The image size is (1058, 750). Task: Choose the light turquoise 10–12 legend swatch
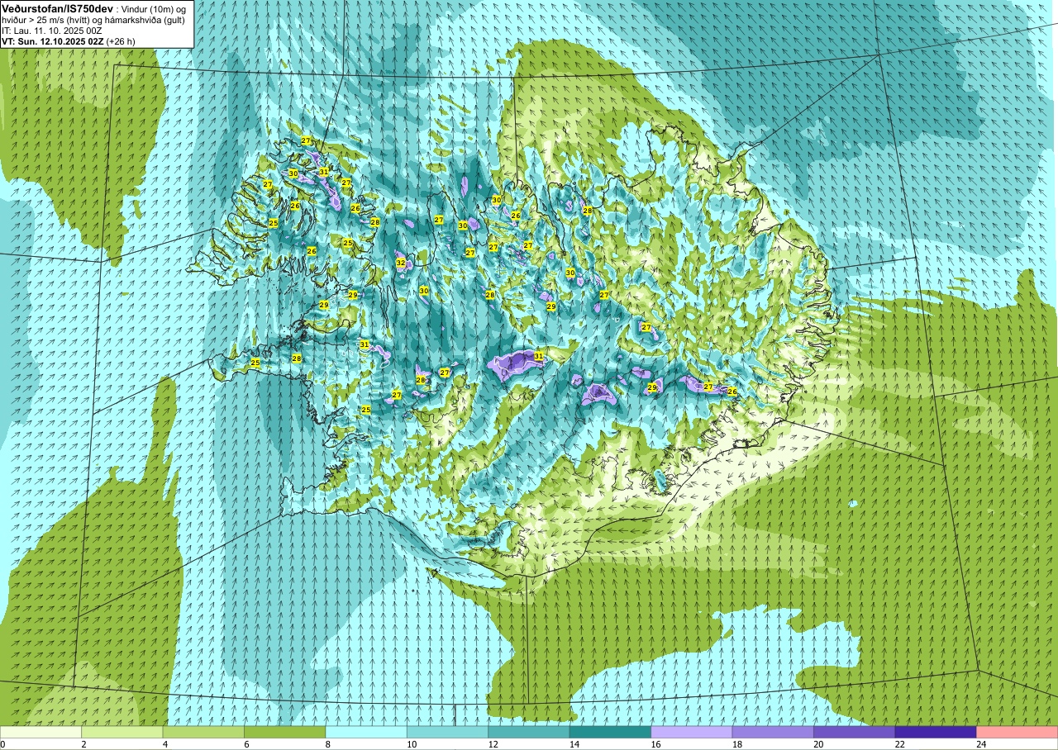pos(448,733)
